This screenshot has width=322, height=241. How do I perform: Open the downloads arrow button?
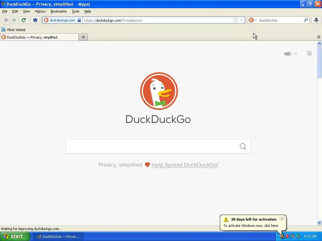[316, 20]
